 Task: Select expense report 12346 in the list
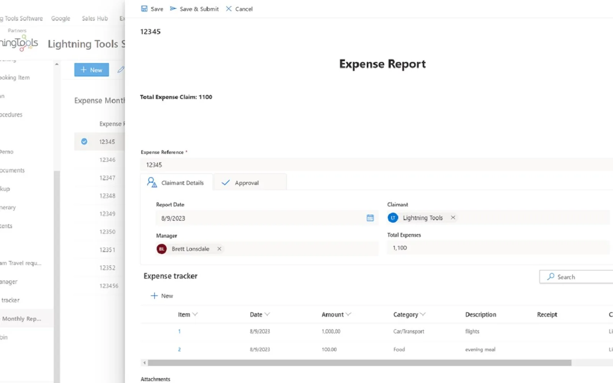tap(107, 160)
